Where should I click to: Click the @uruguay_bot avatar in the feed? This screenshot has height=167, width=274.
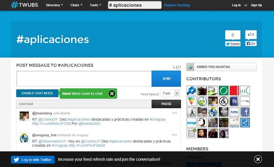24,138
